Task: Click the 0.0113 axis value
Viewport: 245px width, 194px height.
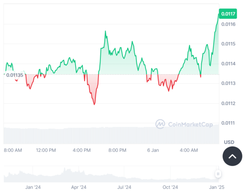Action: 228,83
